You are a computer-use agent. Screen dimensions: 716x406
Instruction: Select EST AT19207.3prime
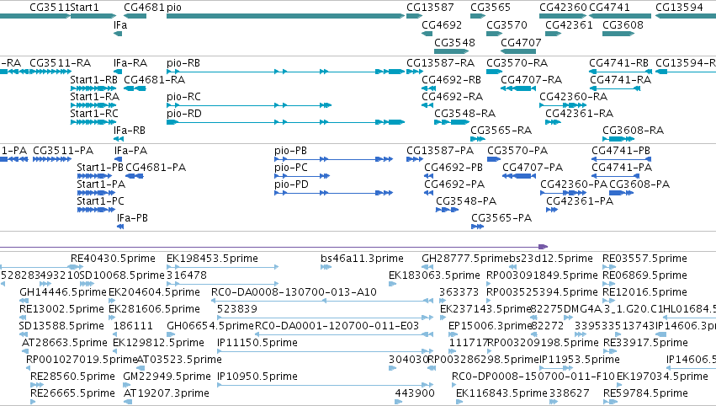167,393
